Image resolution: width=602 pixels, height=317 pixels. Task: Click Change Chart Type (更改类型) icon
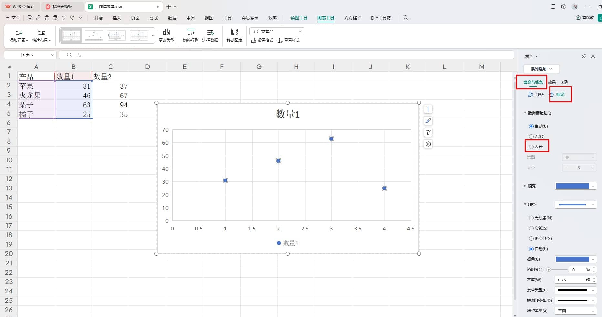[167, 36]
